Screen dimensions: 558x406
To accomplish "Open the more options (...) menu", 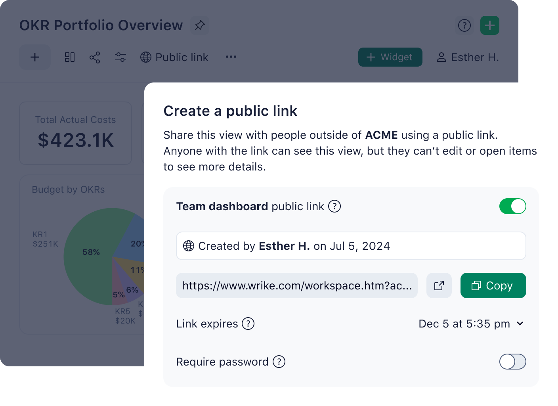I will (231, 57).
